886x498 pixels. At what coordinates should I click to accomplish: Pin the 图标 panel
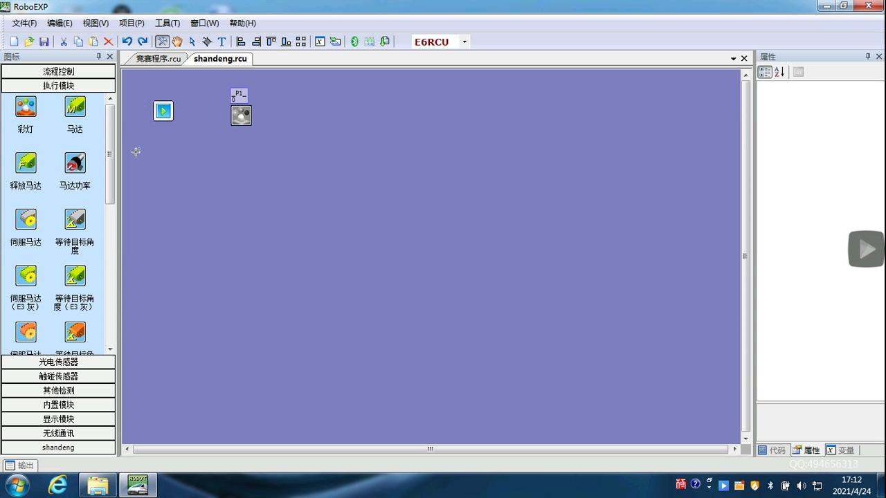click(x=98, y=57)
